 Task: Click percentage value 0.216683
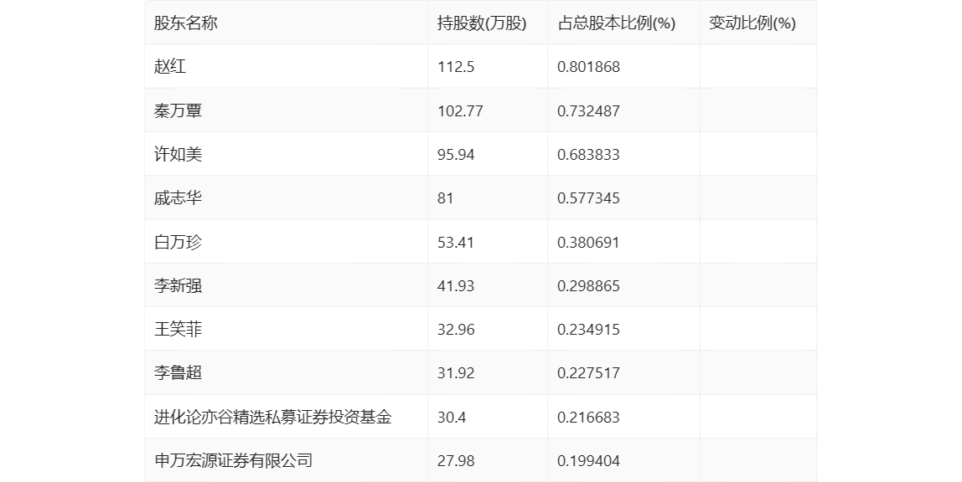(588, 417)
